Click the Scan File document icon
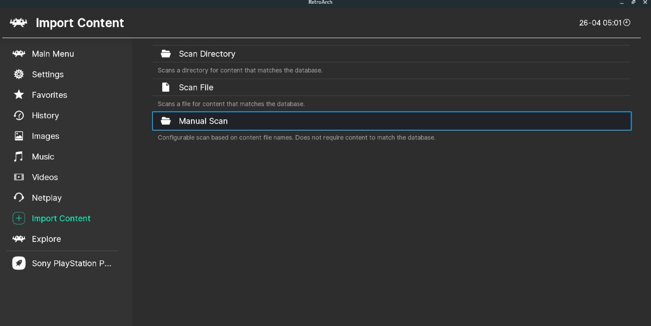The image size is (651, 326). click(x=165, y=87)
